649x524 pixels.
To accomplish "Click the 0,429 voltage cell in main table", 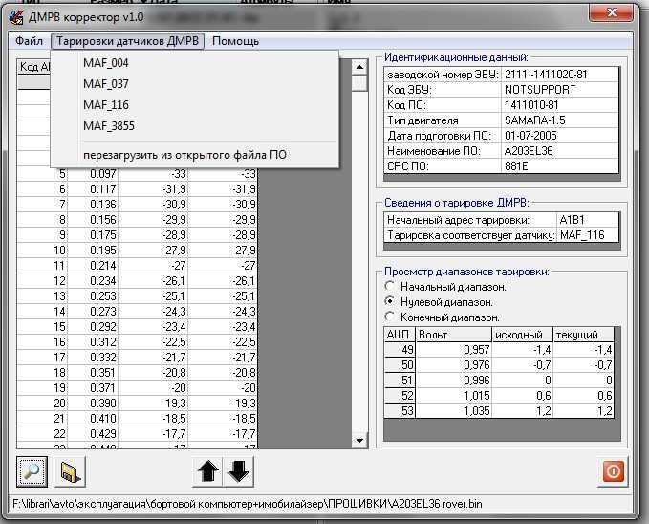I will (93, 434).
